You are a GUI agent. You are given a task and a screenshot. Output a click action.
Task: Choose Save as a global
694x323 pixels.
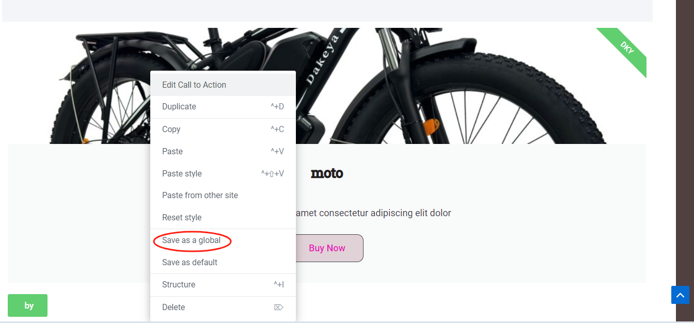tap(192, 240)
